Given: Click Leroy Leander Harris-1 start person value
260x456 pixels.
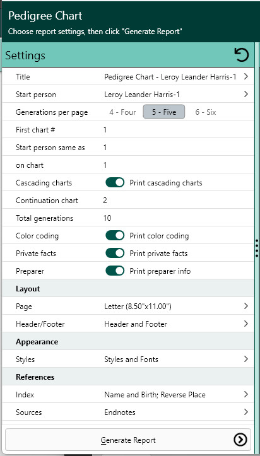Looking at the screenshot, I should click(x=142, y=95).
